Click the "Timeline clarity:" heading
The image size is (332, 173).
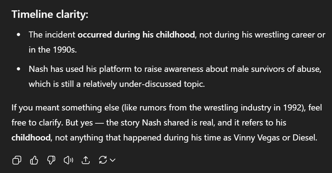(x=50, y=15)
